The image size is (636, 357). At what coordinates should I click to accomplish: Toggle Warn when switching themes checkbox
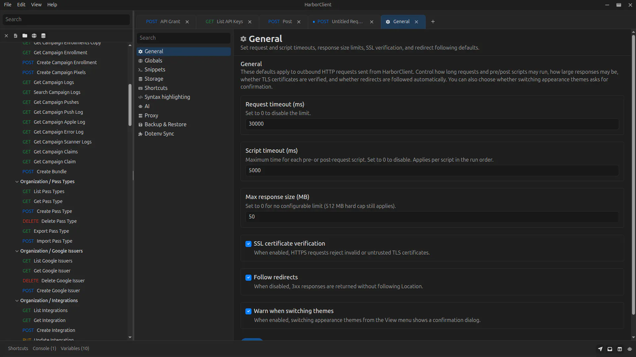tap(248, 311)
